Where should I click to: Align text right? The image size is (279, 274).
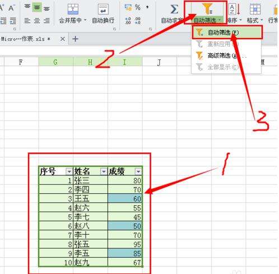coord(46,21)
